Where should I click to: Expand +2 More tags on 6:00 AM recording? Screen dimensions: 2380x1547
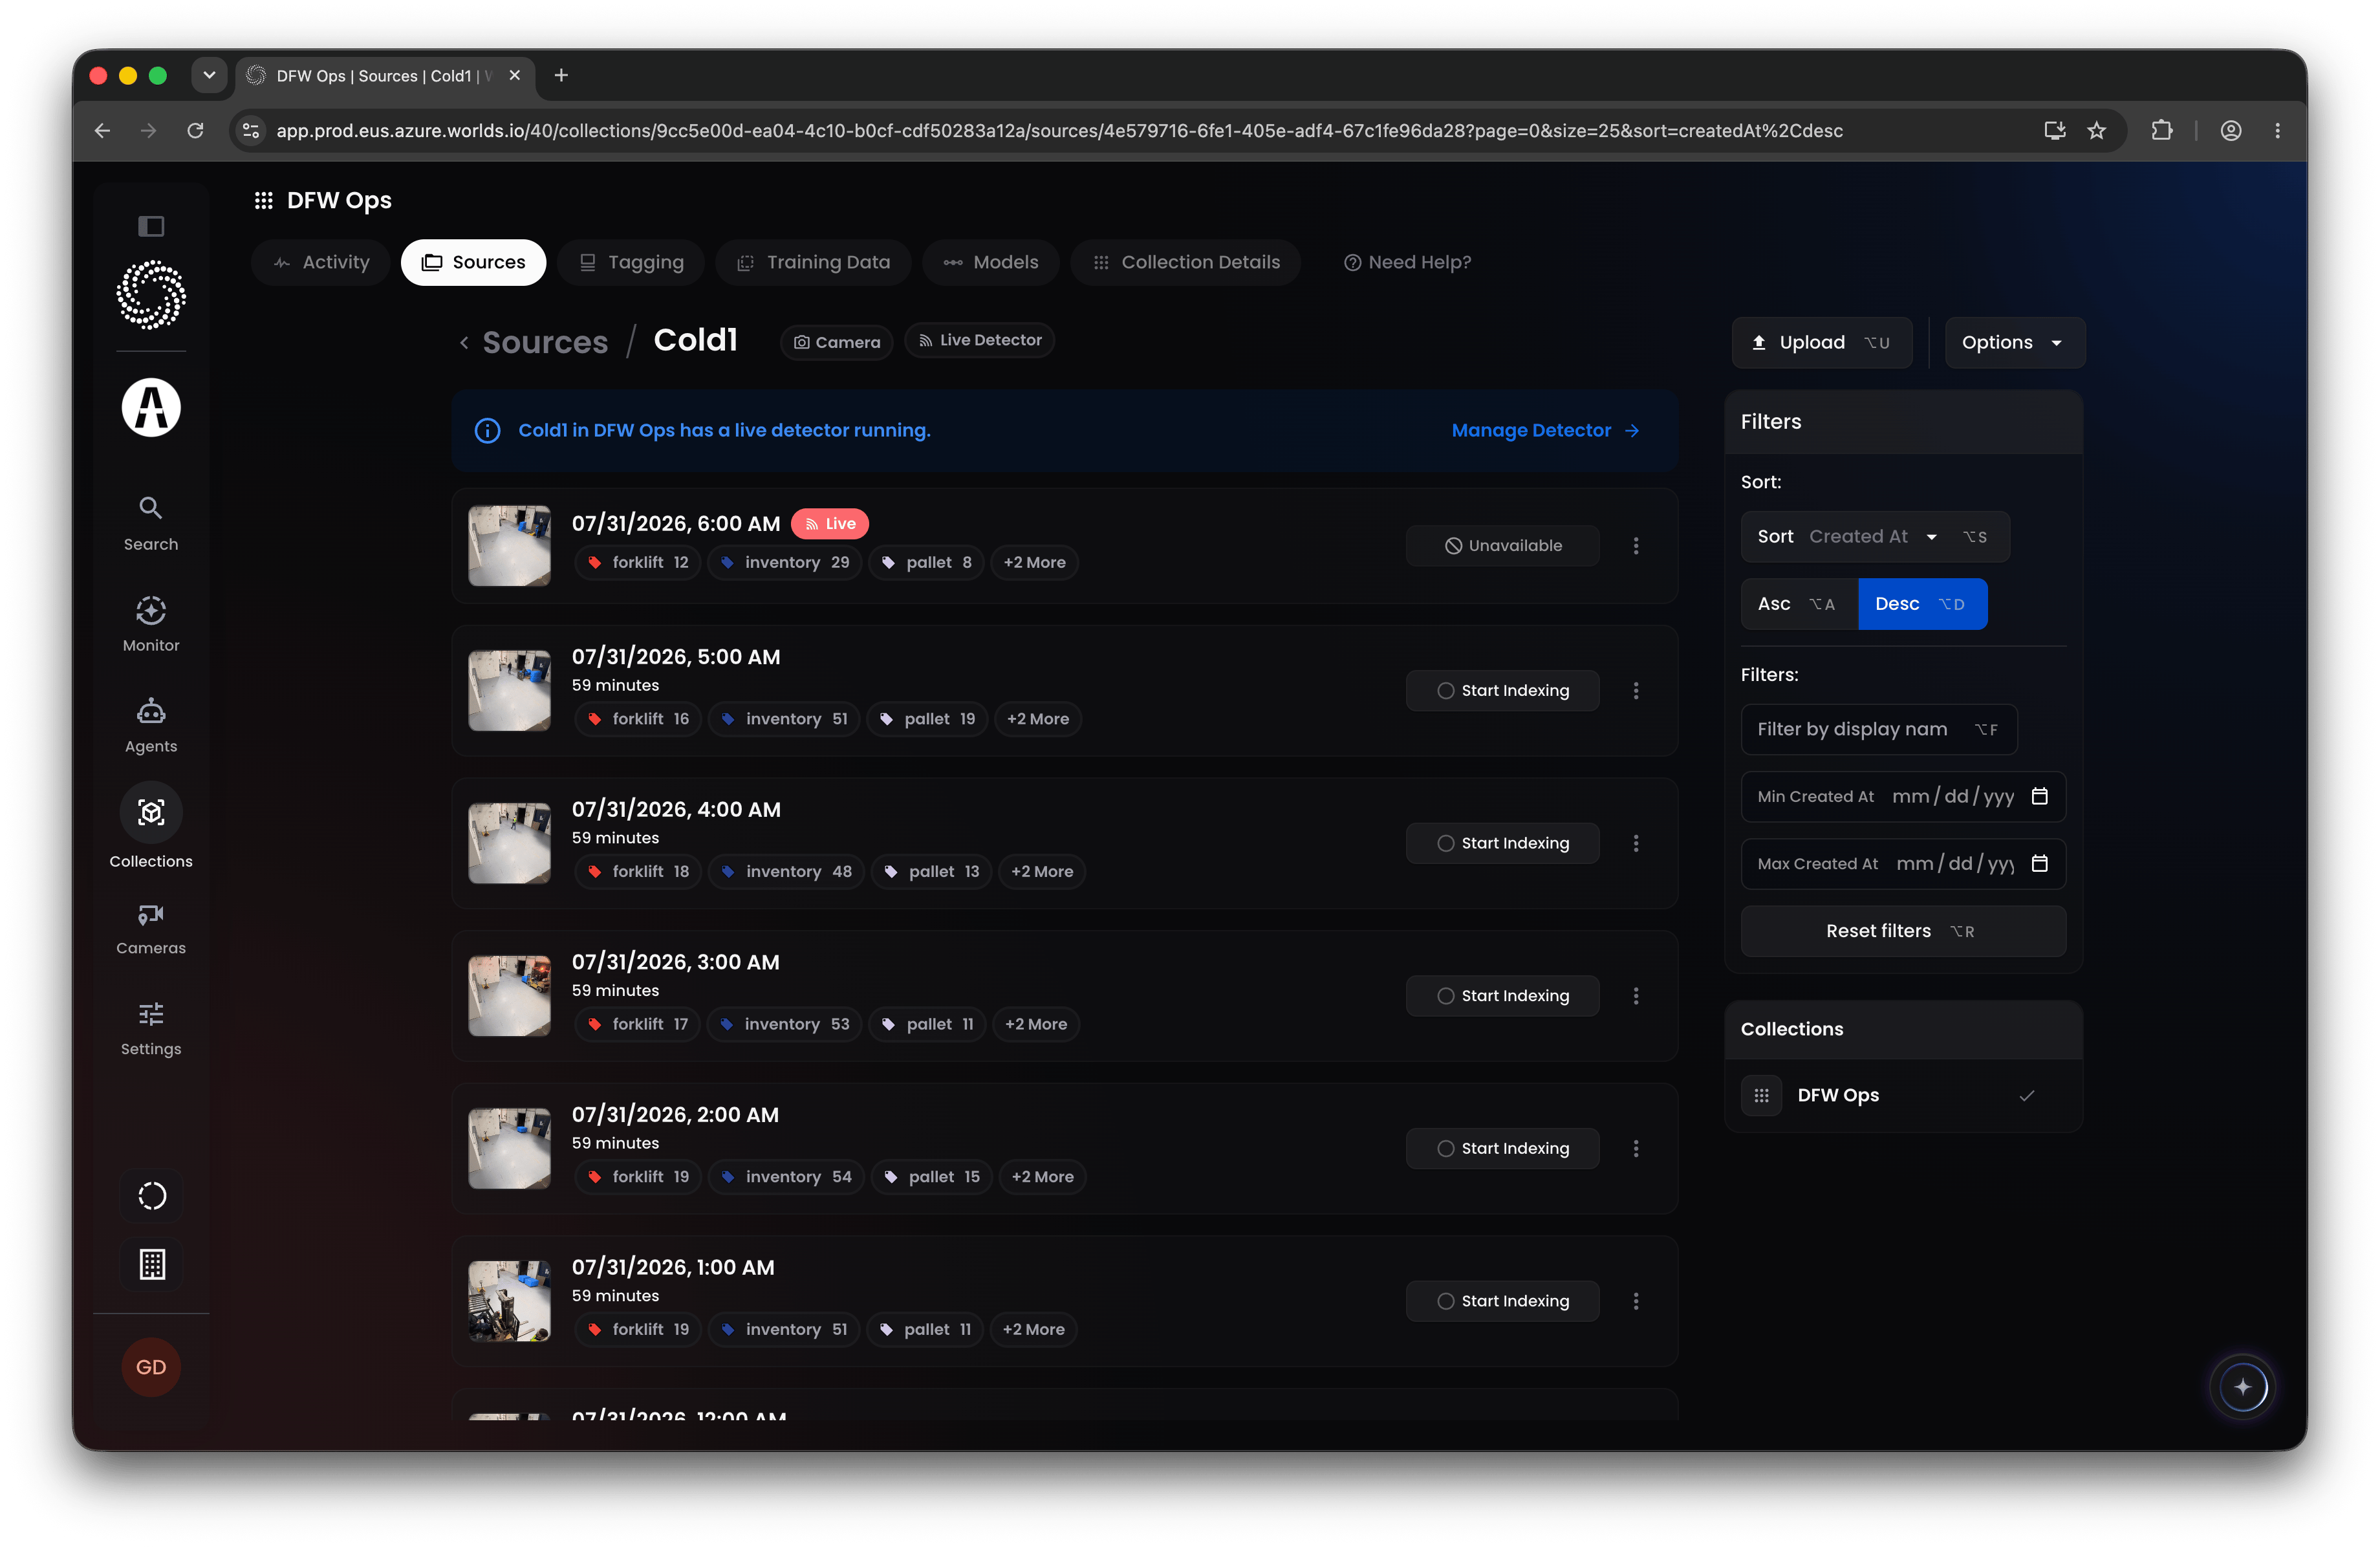tap(1034, 563)
